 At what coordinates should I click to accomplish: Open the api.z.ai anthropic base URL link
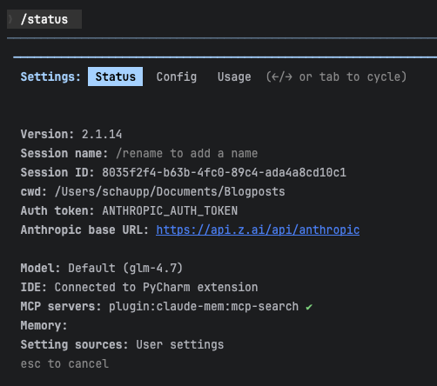(x=258, y=230)
